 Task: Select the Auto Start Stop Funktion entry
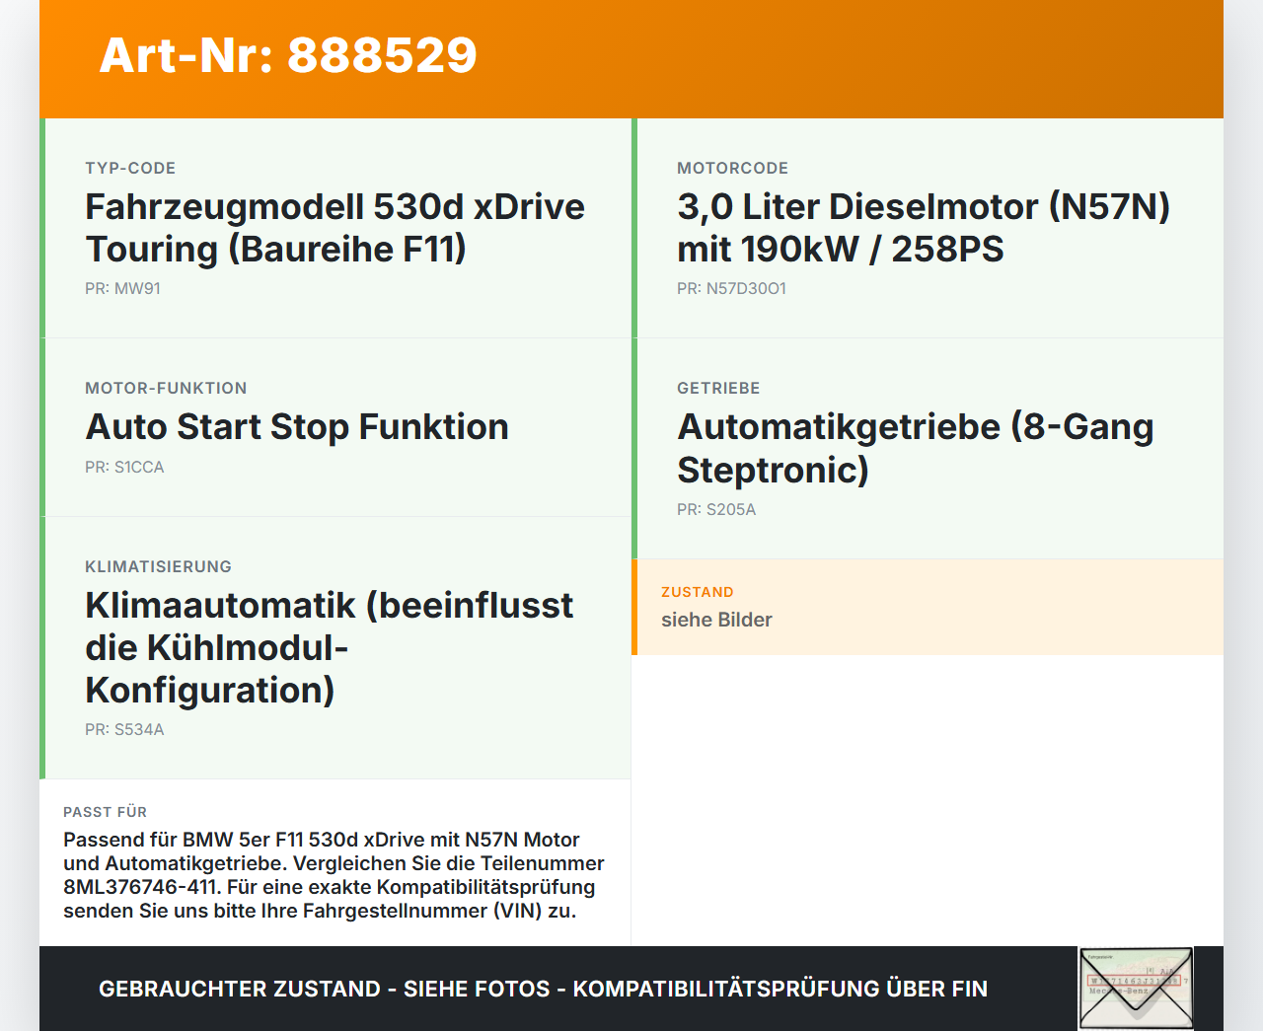297,427
